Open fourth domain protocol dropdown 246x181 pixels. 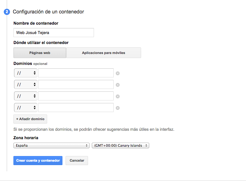pyautogui.click(x=26, y=108)
